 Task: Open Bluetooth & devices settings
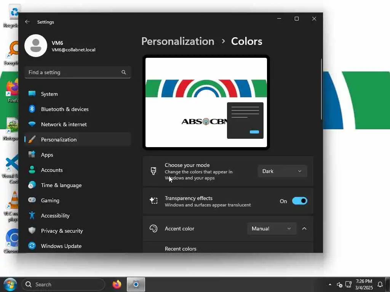78,109
